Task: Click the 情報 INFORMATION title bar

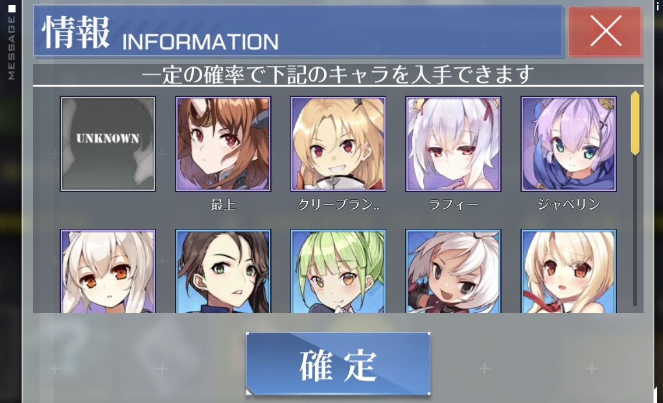Action: click(x=297, y=31)
